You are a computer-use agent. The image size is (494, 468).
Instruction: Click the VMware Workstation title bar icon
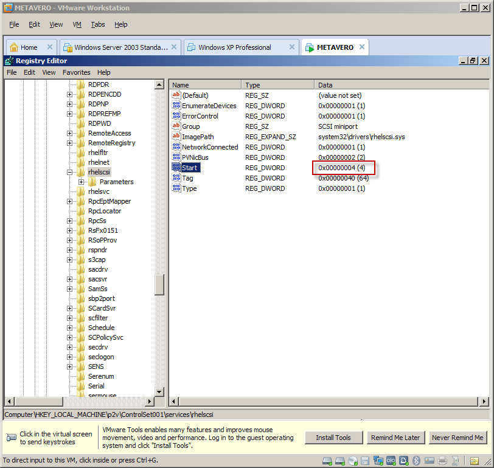(x=8, y=8)
